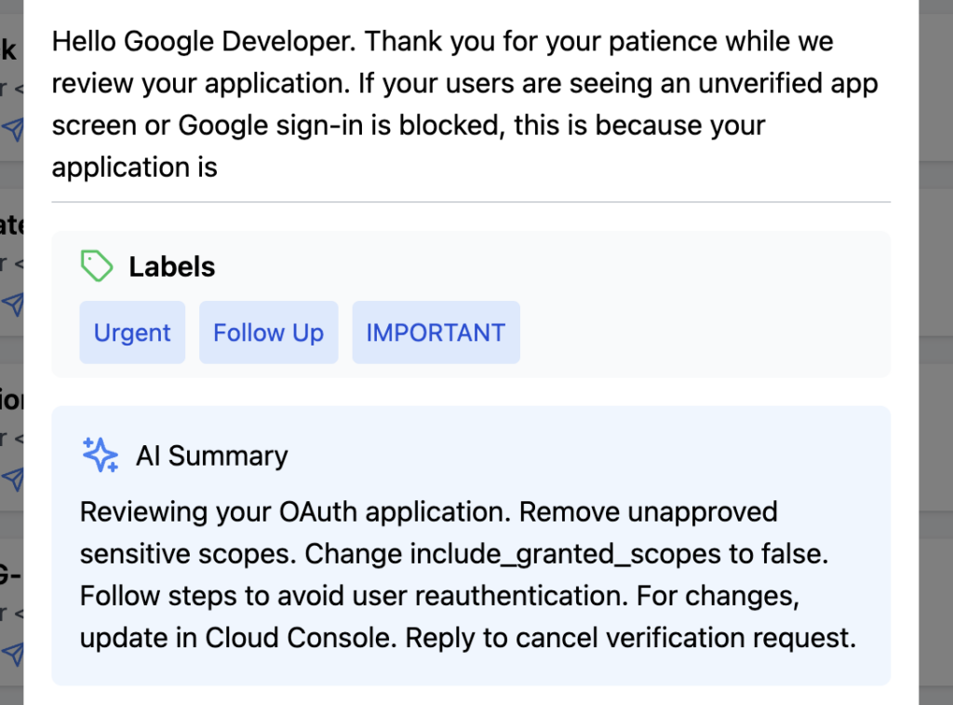Viewport: 953px width, 705px height.
Task: Open the background email row starting 'G-'
Action: (11, 611)
